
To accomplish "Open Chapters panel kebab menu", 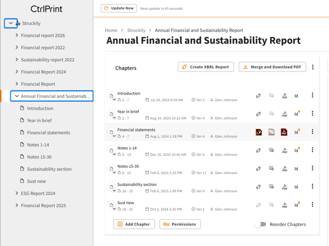I will [313, 67].
